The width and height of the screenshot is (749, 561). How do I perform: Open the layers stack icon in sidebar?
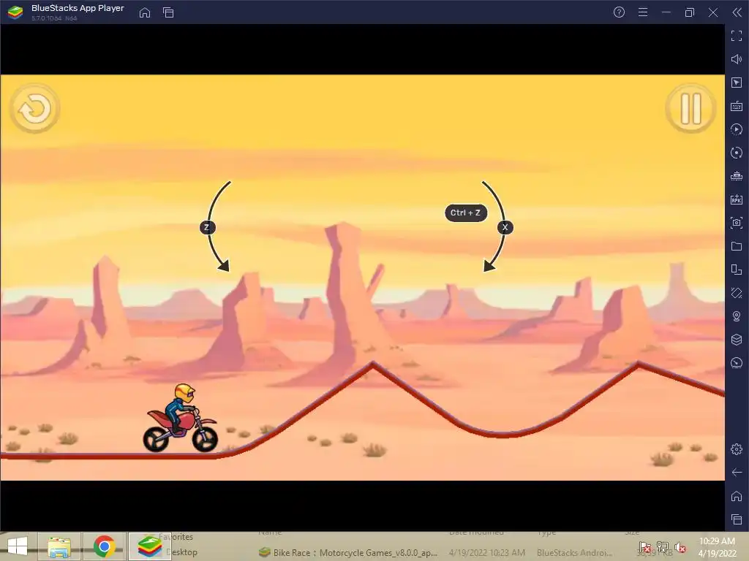737,340
